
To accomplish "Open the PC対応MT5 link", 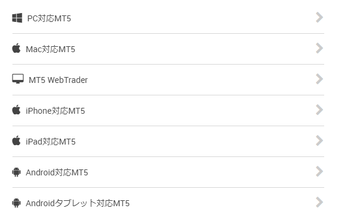I will [49, 18].
